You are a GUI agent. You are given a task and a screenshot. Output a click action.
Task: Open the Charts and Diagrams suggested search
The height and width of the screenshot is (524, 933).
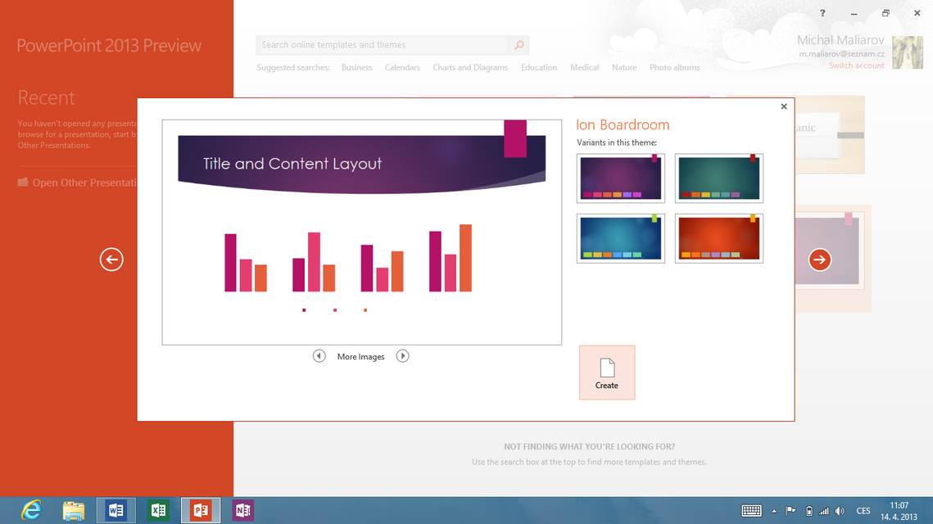click(x=470, y=68)
